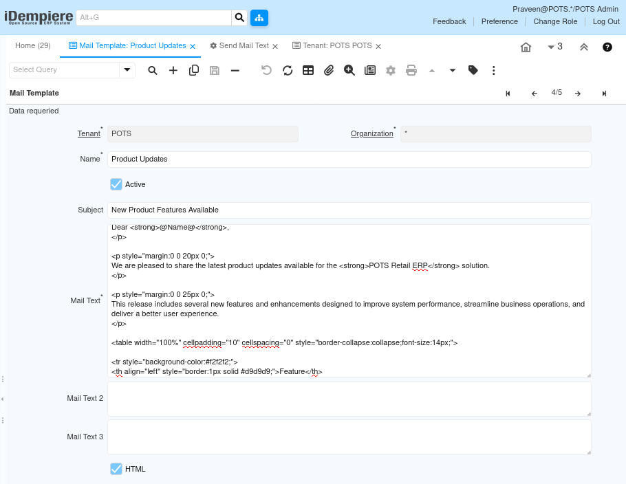Expand the open windows dropdown showing 3

click(555, 47)
